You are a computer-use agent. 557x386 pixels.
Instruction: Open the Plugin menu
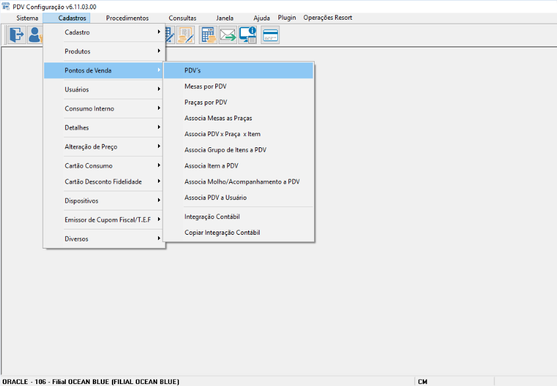coord(286,18)
